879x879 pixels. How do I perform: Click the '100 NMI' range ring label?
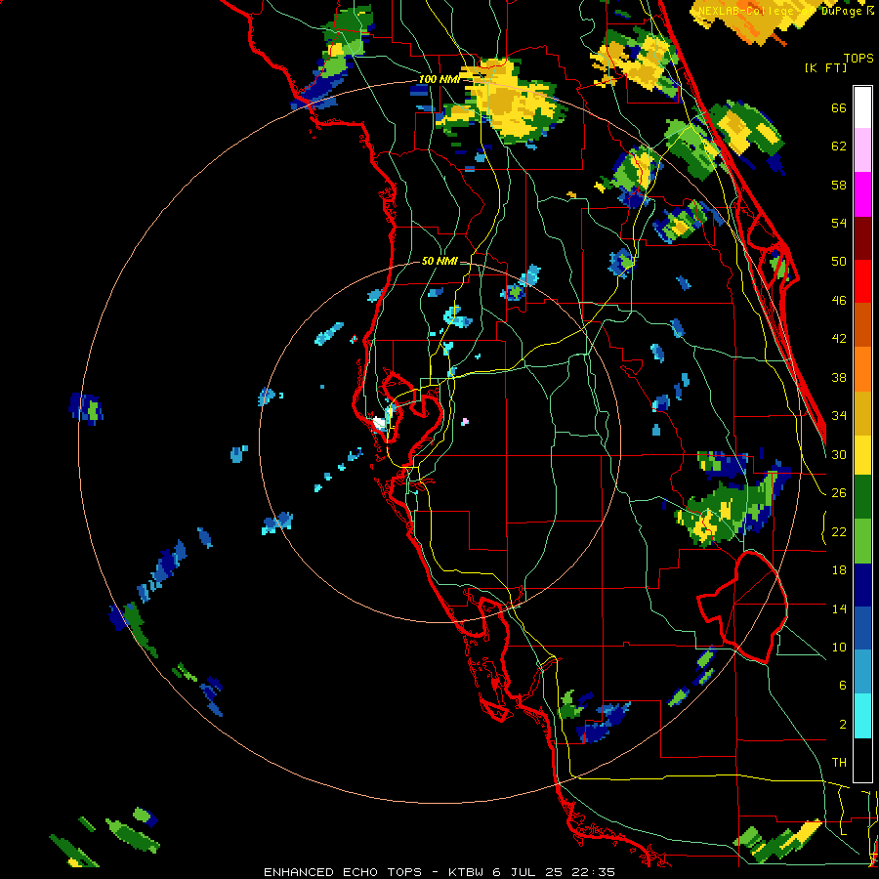pos(439,80)
